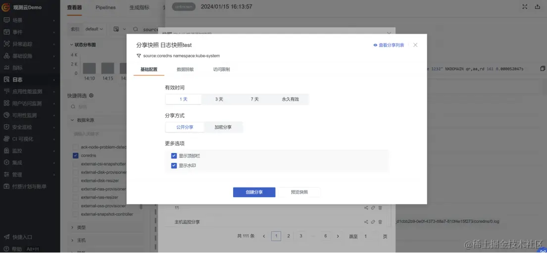This screenshot has height=253, width=547.
Task: Check the external-nas-resizer source
Action: [75, 198]
